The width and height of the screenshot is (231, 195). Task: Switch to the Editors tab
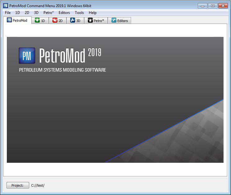120,20
